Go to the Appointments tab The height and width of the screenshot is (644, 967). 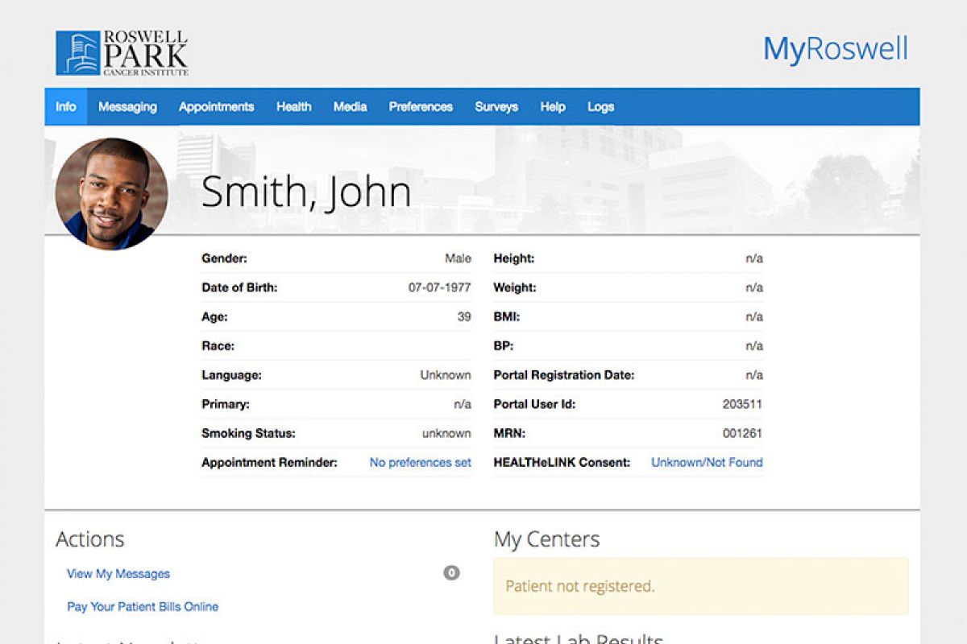coord(216,106)
